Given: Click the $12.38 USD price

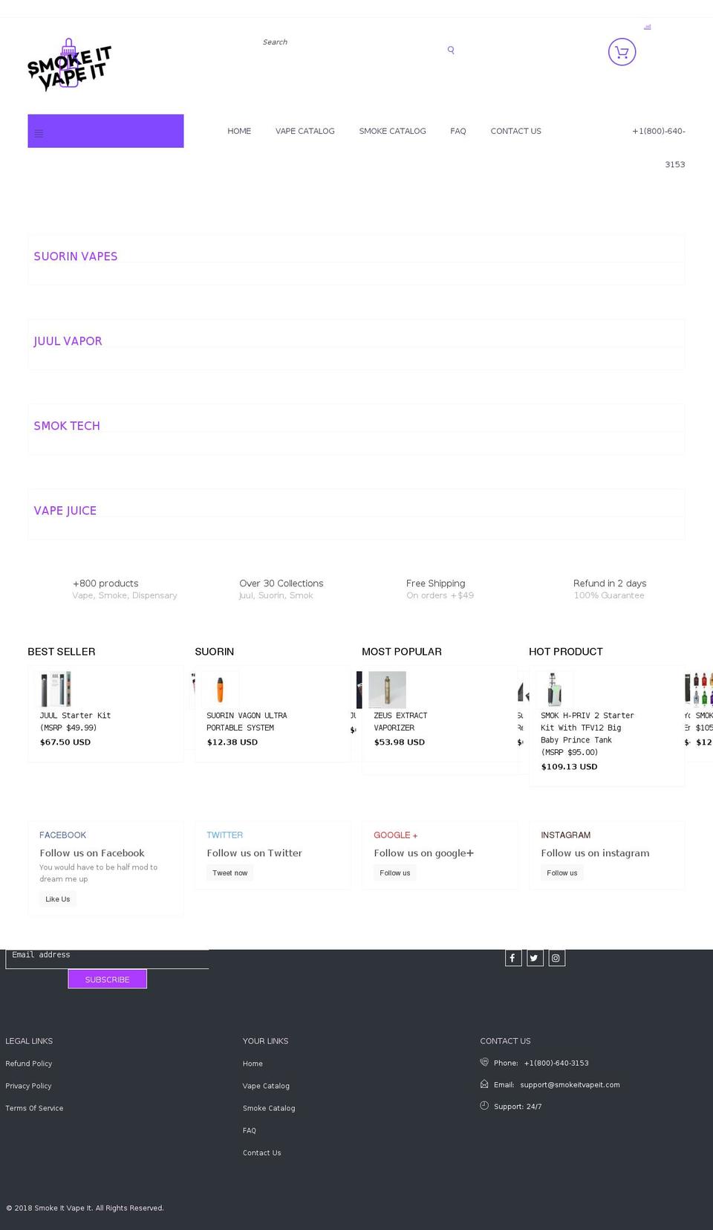Looking at the screenshot, I should (232, 742).
